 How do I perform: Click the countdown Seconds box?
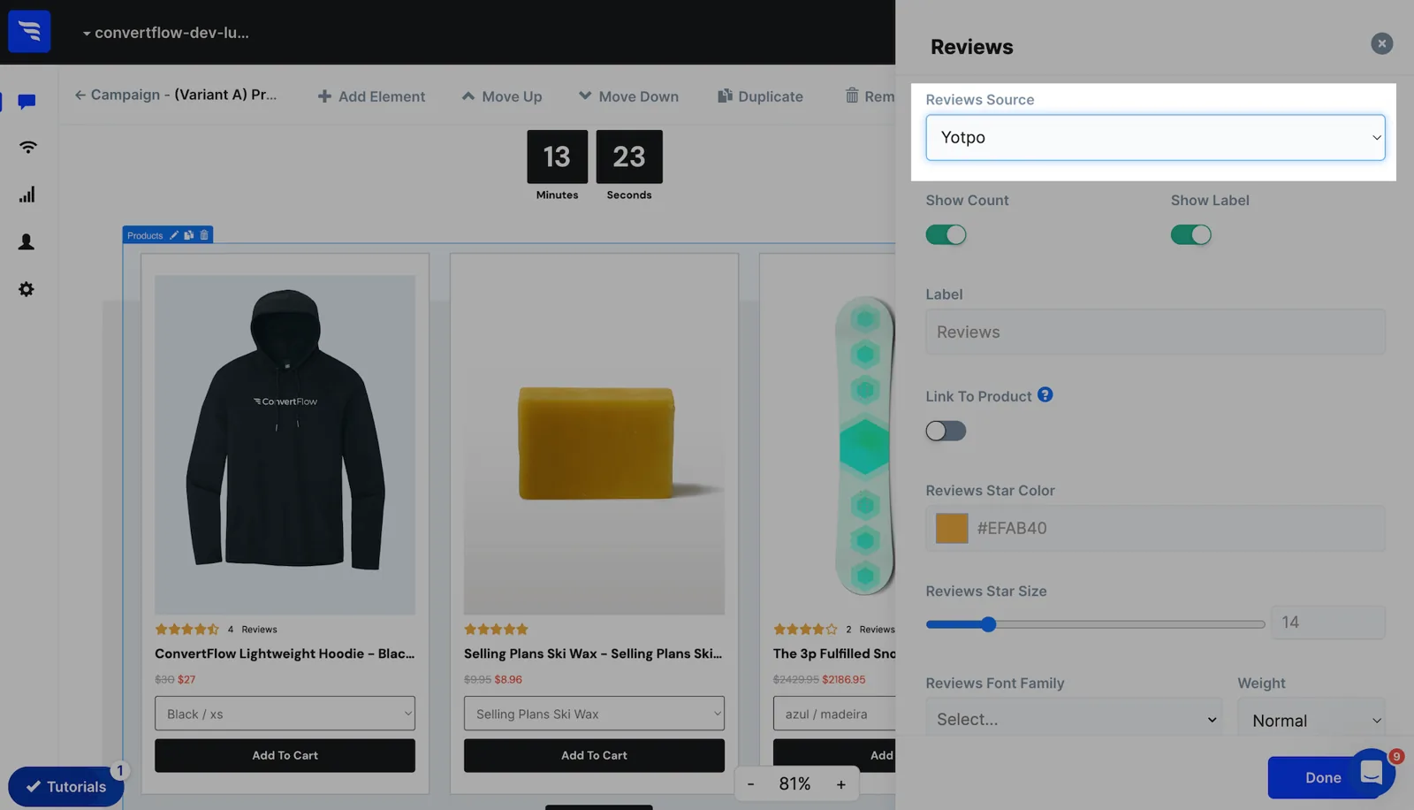click(629, 157)
